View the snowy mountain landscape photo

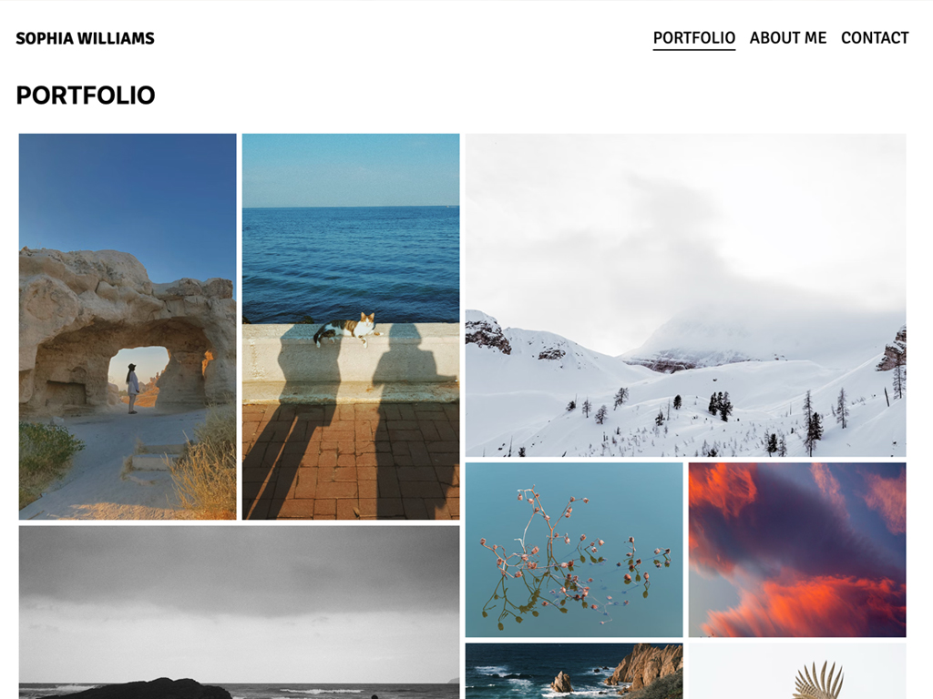tap(685, 295)
